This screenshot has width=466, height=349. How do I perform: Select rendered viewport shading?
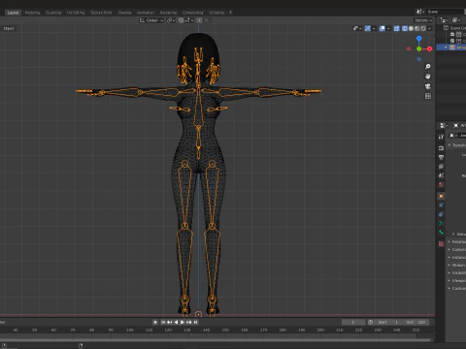(423, 28)
